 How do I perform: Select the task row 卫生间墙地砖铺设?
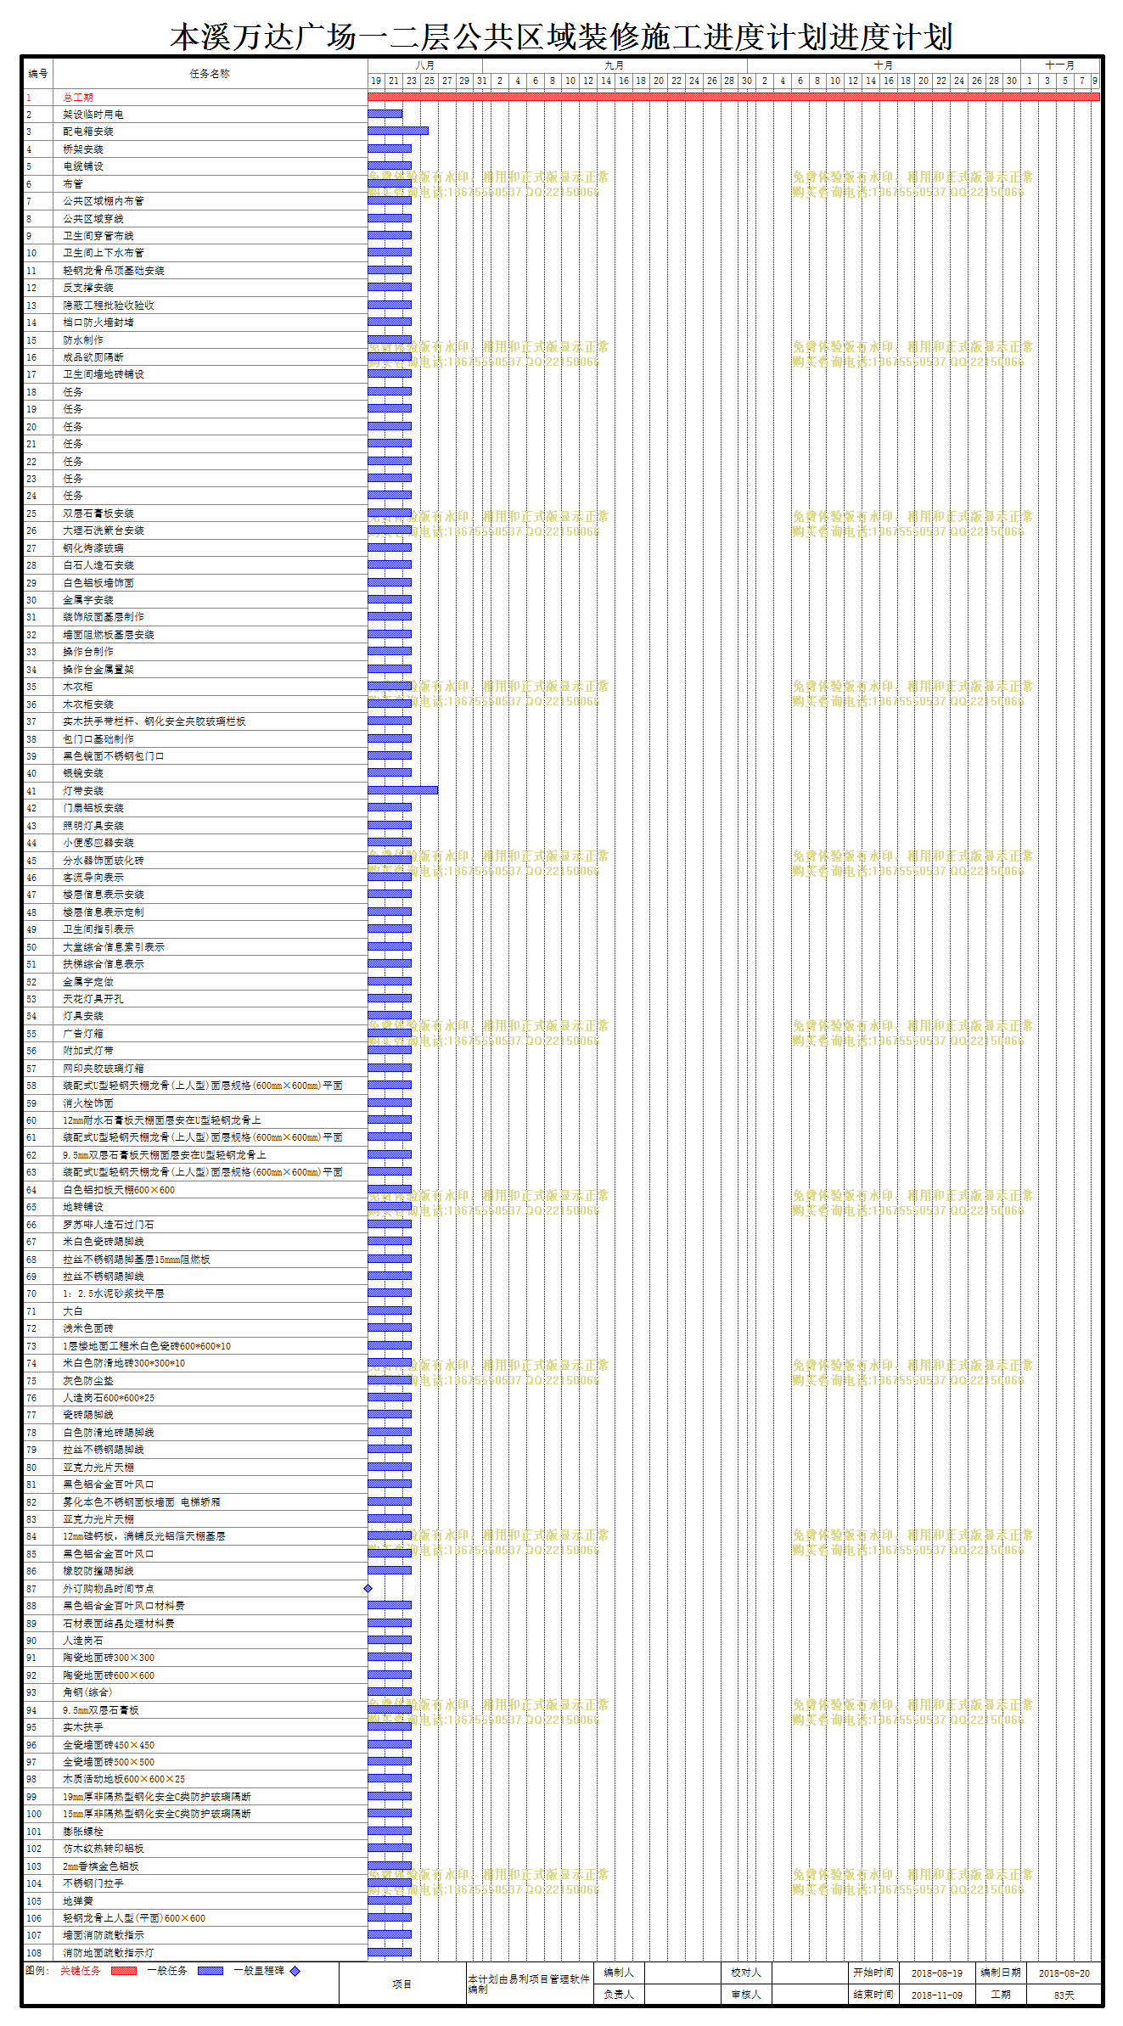(194, 374)
